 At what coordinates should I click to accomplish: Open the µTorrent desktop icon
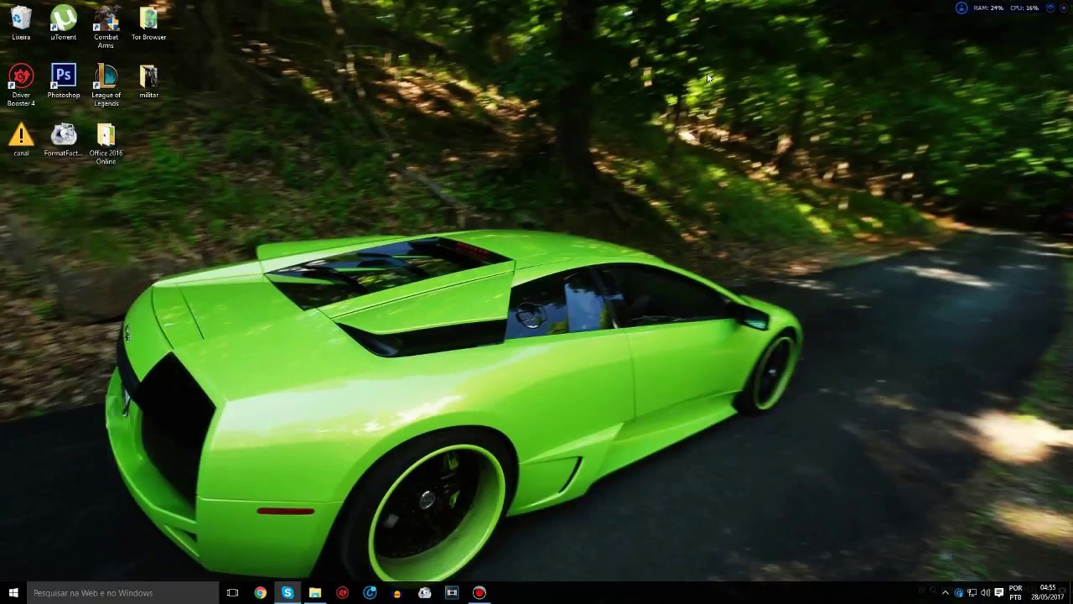click(63, 18)
